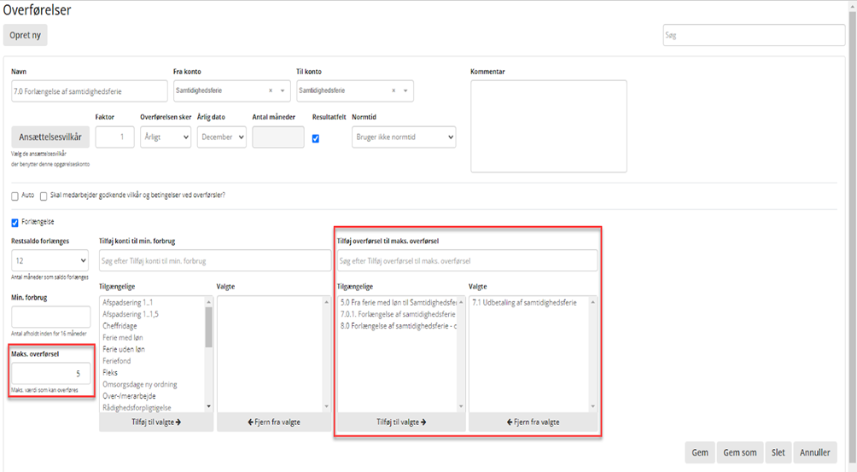Image resolution: width=857 pixels, height=472 pixels.
Task: Open the Årlig dato dropdown showing December
Action: click(221, 137)
